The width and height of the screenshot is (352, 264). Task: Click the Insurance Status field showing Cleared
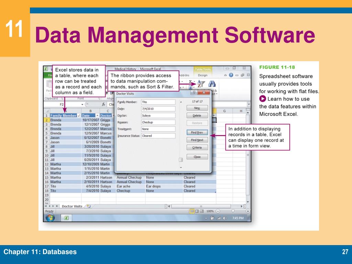pos(158,135)
